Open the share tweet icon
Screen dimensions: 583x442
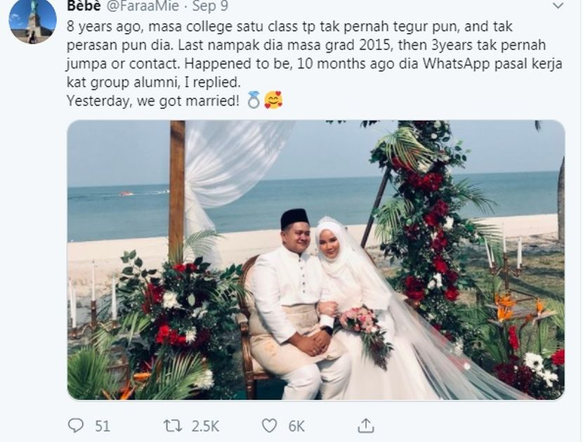click(365, 425)
